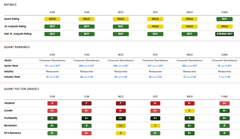Open MCD industry rank 20 out of 43
This screenshot has width=240, height=139.
(x=121, y=77)
